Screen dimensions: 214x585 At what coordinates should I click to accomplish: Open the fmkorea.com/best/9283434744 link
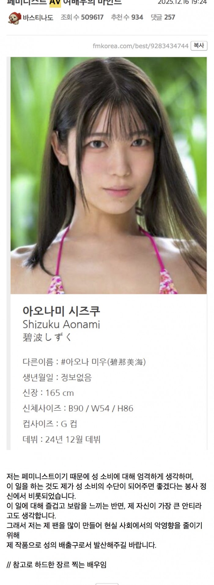[x=141, y=46]
